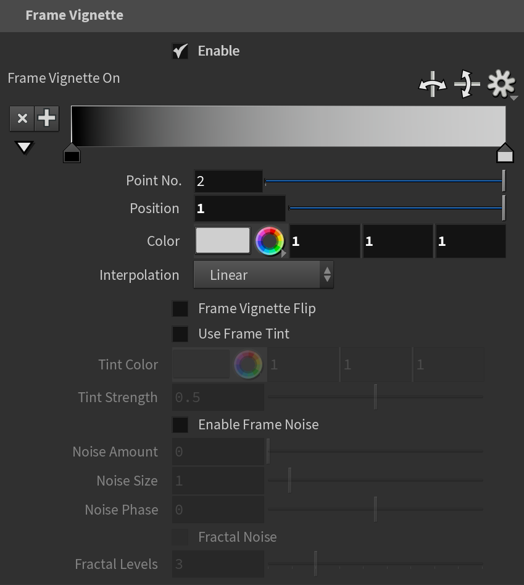
Task: Click the Position slider track
Action: (x=397, y=208)
